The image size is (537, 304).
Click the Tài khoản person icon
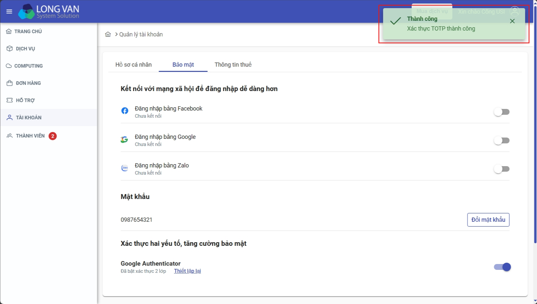9,118
